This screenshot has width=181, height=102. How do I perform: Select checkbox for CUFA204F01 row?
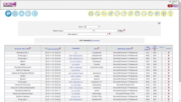point(162,70)
